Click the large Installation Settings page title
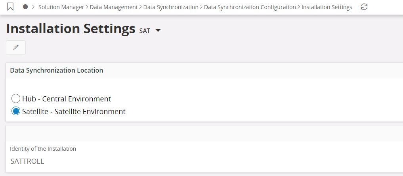Screen dimensions: 403x176 pyautogui.click(x=71, y=29)
